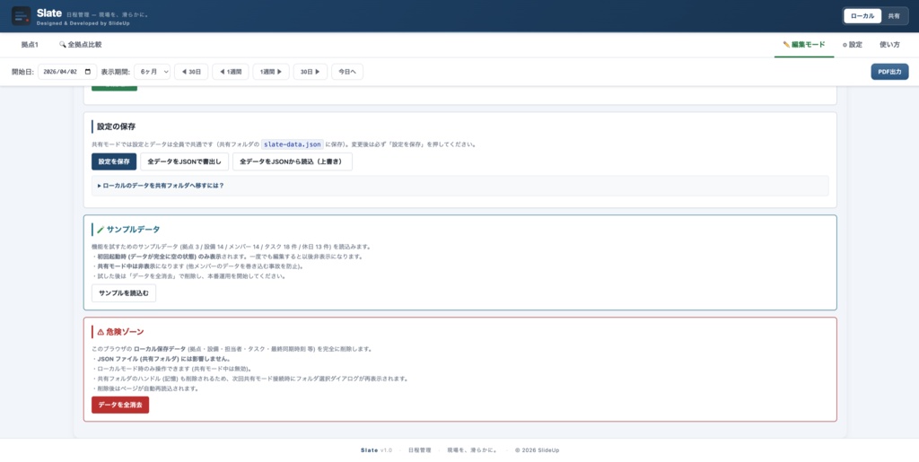Export with 全データをJSONで書出し

point(184,161)
